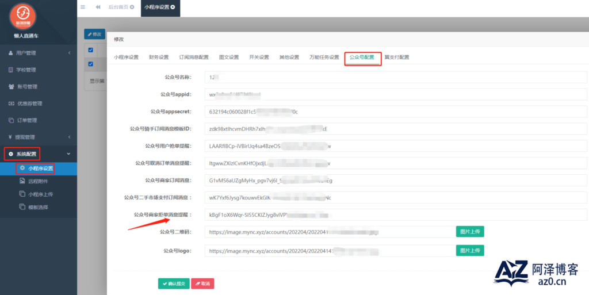Close the 后台首页 tab via its x icon
Viewport: 589px width, 295px height.
132,7
